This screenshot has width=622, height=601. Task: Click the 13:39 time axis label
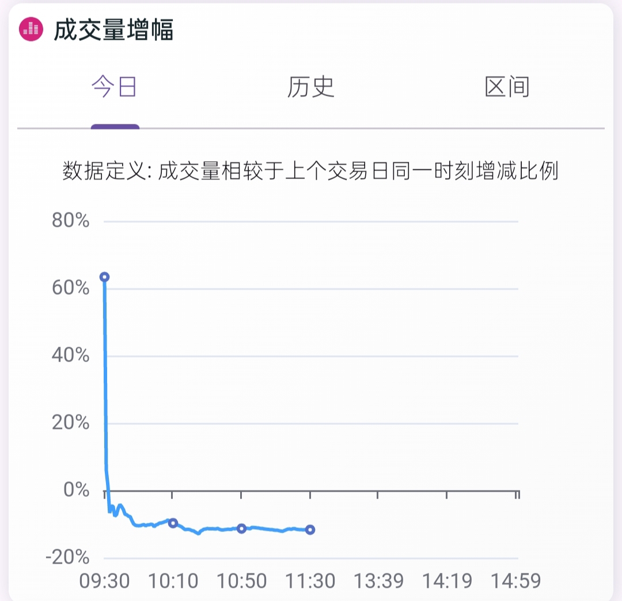pos(378,581)
